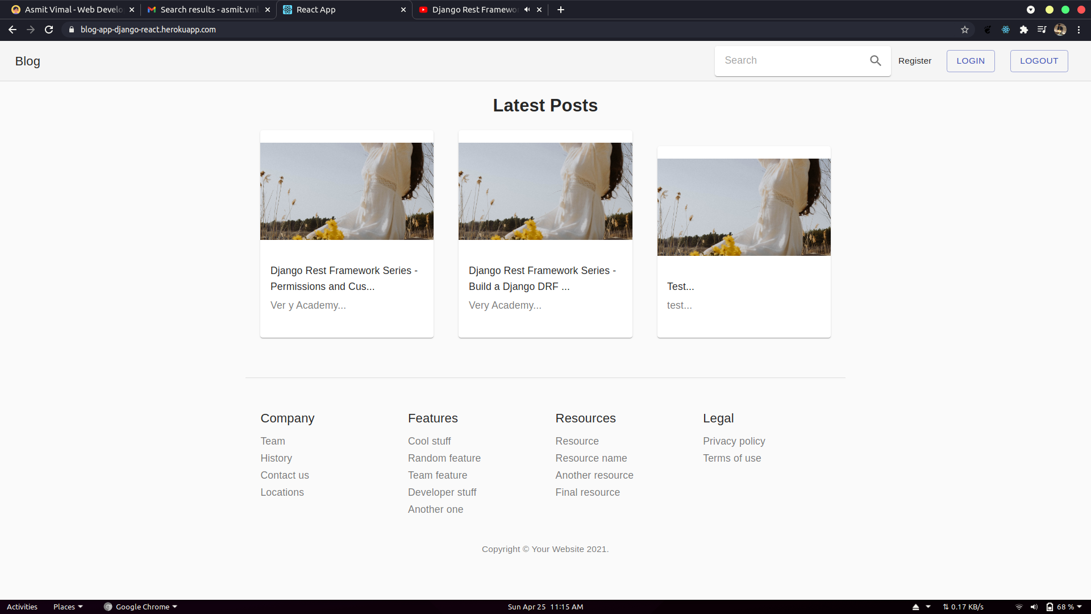1091x614 pixels.
Task: Click the Another one footer link
Action: click(x=435, y=509)
